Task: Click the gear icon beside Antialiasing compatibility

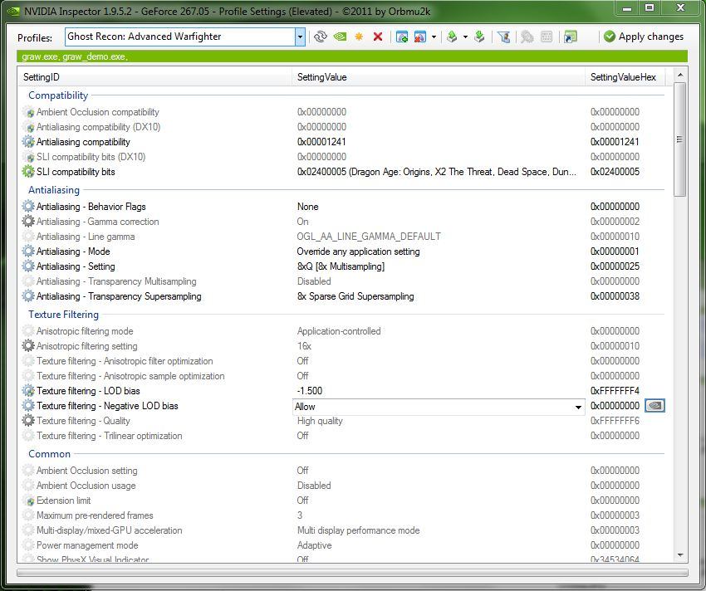Action: click(x=28, y=142)
